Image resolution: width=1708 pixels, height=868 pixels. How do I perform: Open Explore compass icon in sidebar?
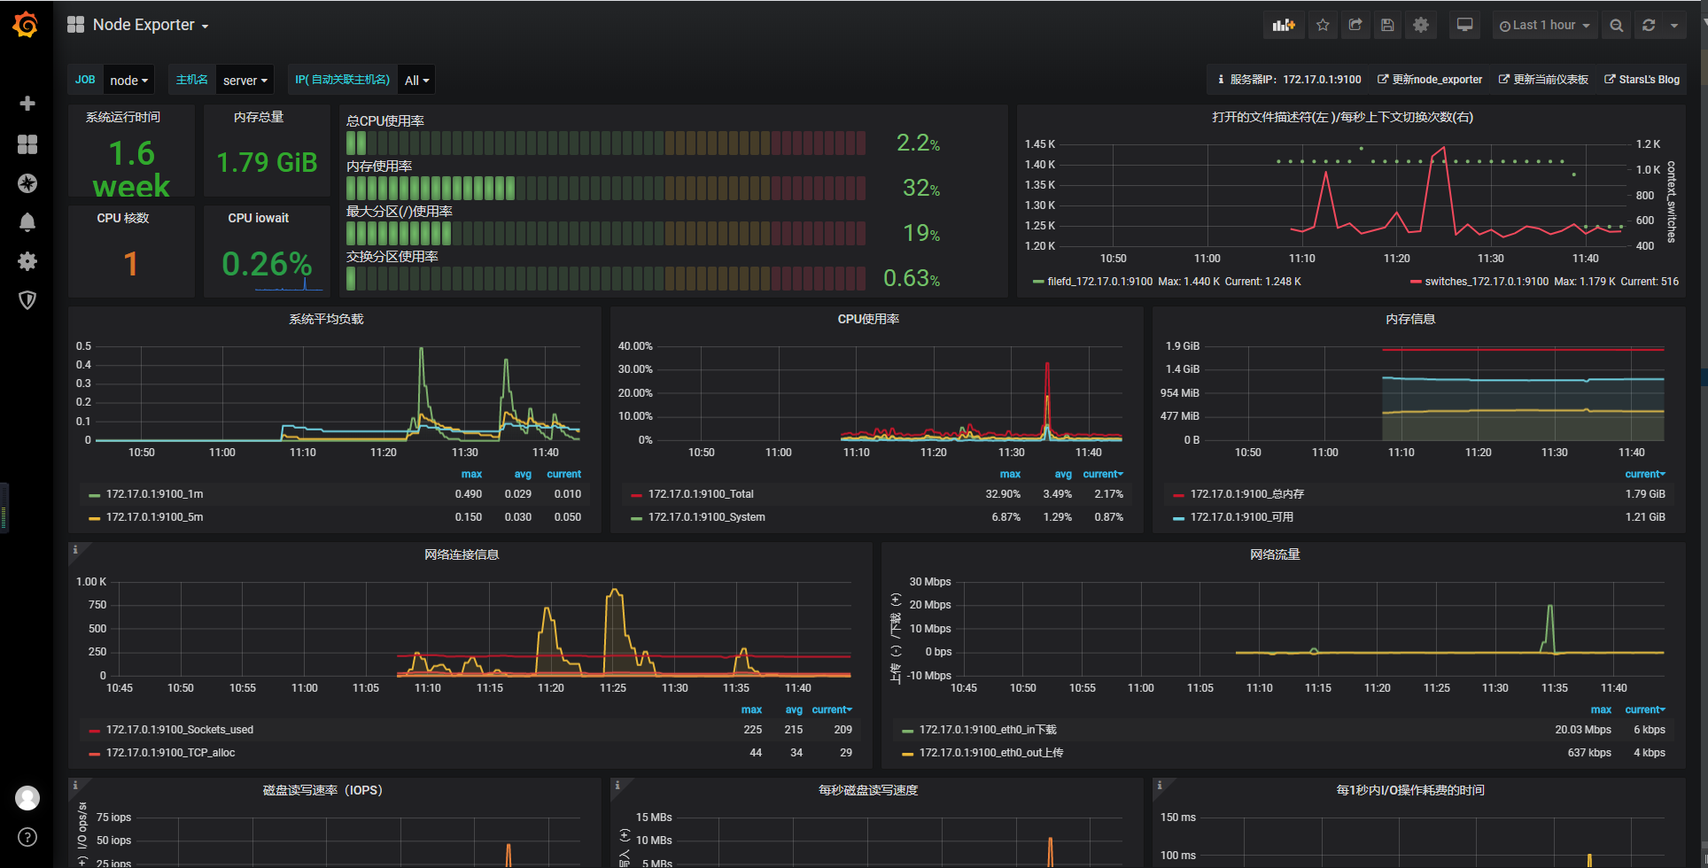click(x=27, y=183)
